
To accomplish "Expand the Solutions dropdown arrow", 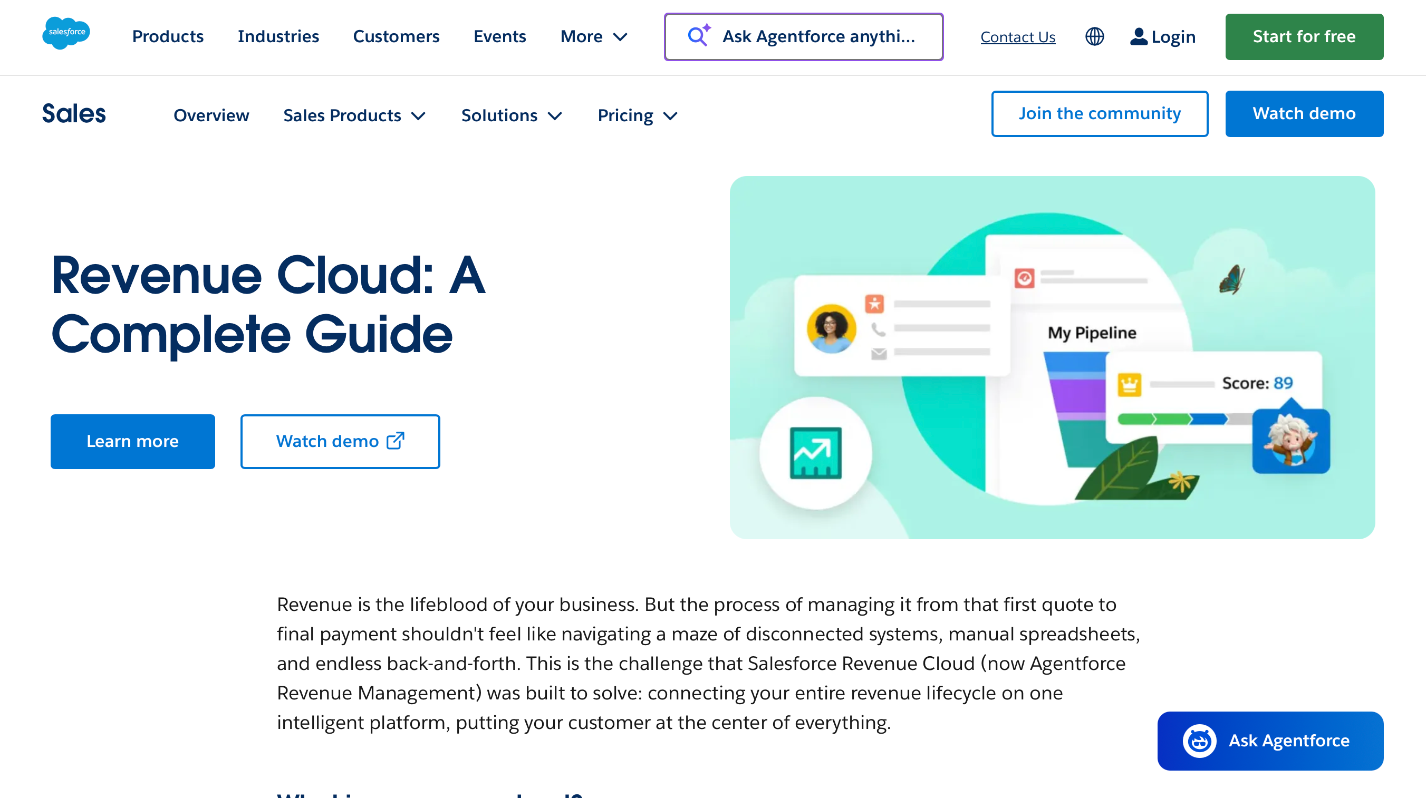I will point(555,115).
